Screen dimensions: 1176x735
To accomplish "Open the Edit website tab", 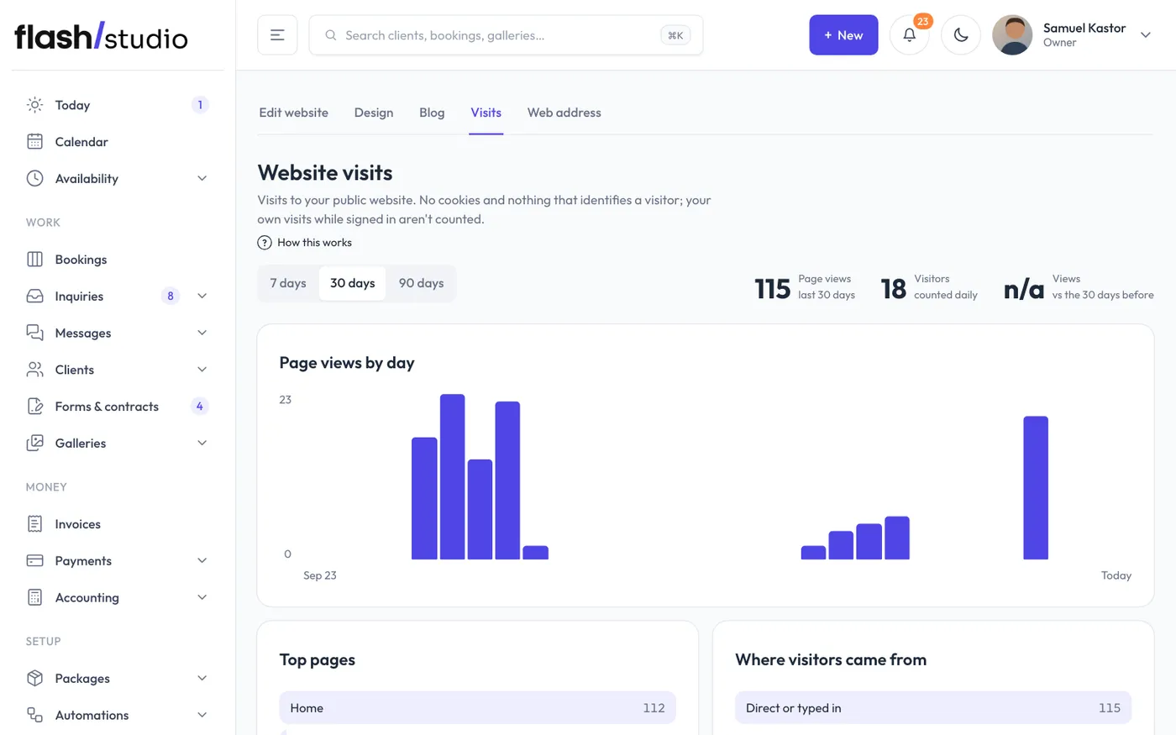I will (293, 113).
